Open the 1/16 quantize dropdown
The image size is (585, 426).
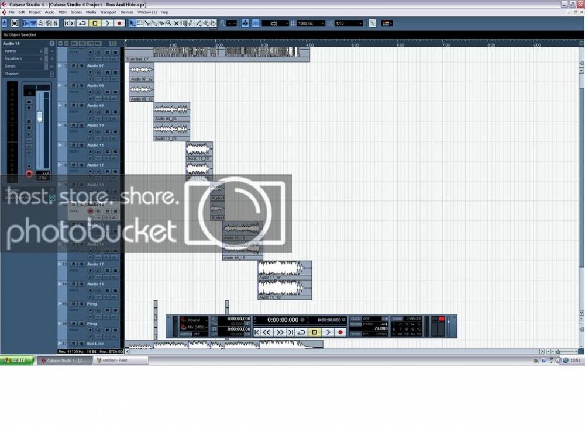[x=348, y=23]
